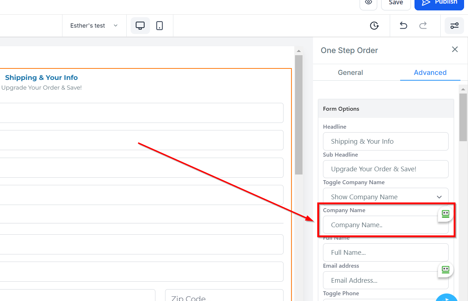Open version history clock icon
This screenshot has height=301, width=468.
click(374, 26)
